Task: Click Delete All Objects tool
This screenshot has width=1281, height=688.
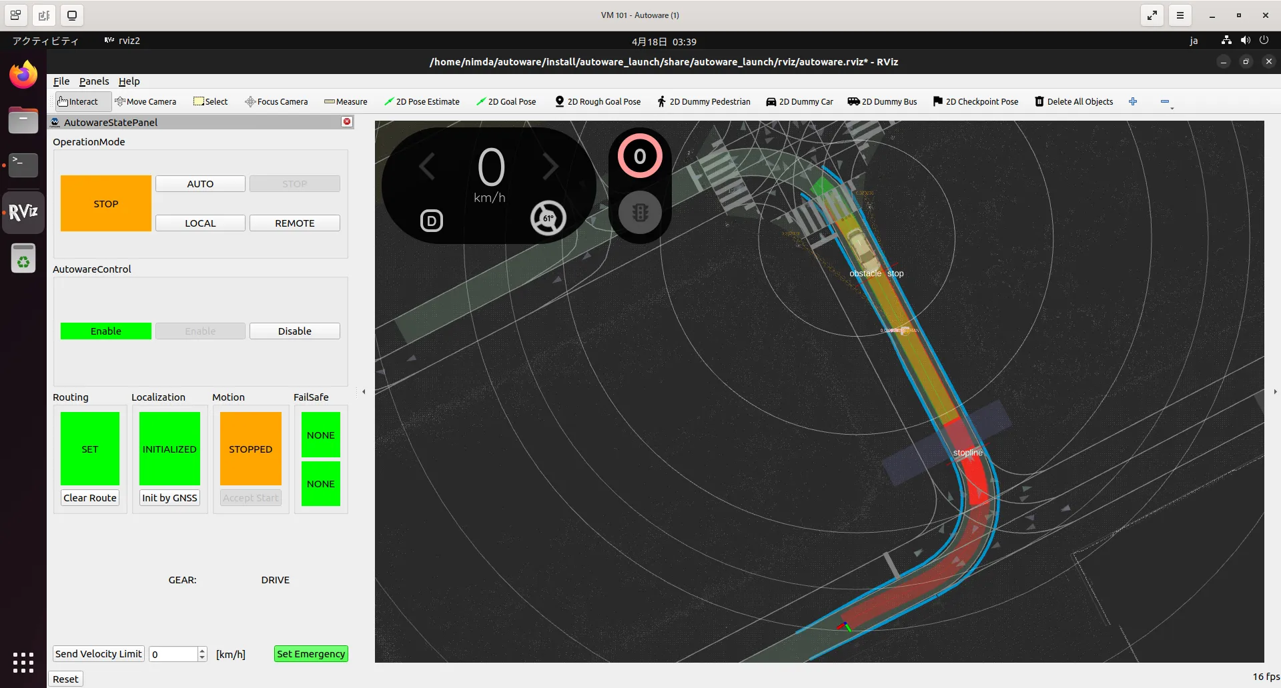Action: pyautogui.click(x=1074, y=101)
